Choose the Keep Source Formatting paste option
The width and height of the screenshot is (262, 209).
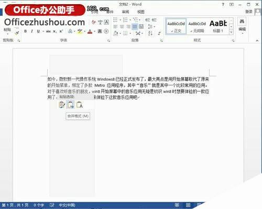[62, 105]
